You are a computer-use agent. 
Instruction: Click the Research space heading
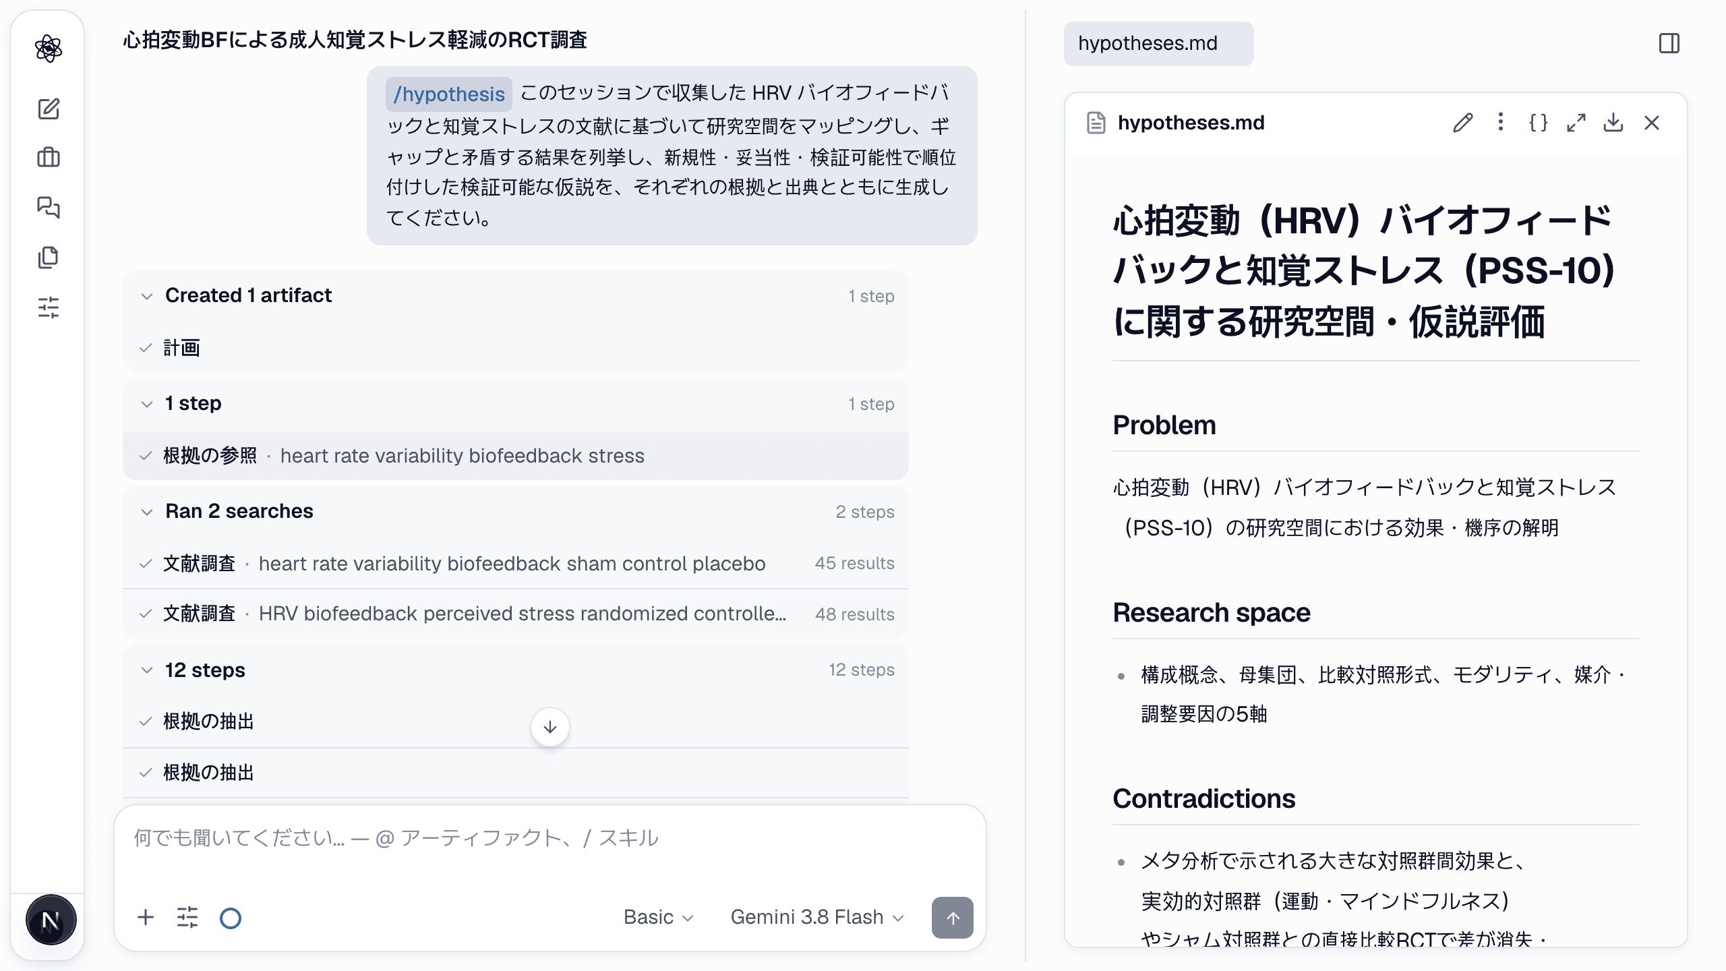click(x=1212, y=612)
